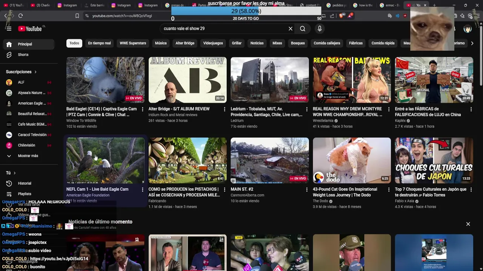
Task: Open options menu for Alter Bridge review video
Action: [x=225, y=109]
